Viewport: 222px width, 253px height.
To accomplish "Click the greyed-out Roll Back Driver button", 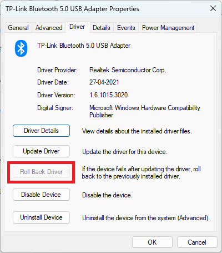I will tap(41, 172).
